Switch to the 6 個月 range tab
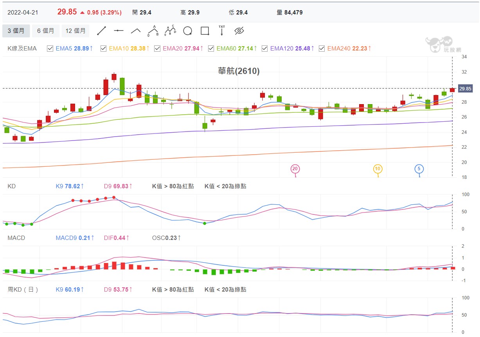The width and height of the screenshot is (480, 337). point(46,31)
